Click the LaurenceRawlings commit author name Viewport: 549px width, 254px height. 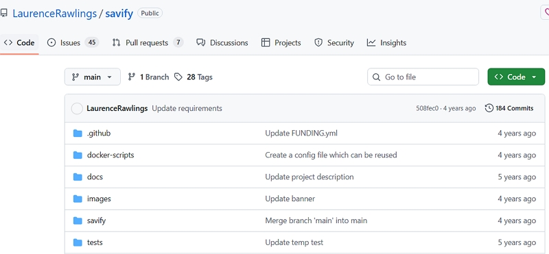tap(117, 108)
